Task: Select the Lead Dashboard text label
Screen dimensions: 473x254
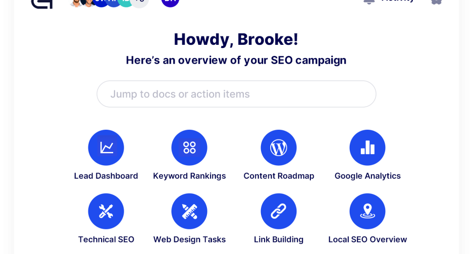Action: tap(106, 176)
